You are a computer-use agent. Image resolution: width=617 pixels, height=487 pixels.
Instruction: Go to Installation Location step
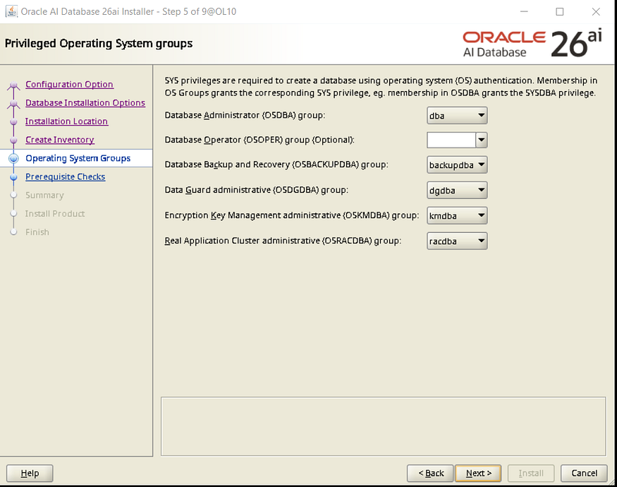click(66, 121)
